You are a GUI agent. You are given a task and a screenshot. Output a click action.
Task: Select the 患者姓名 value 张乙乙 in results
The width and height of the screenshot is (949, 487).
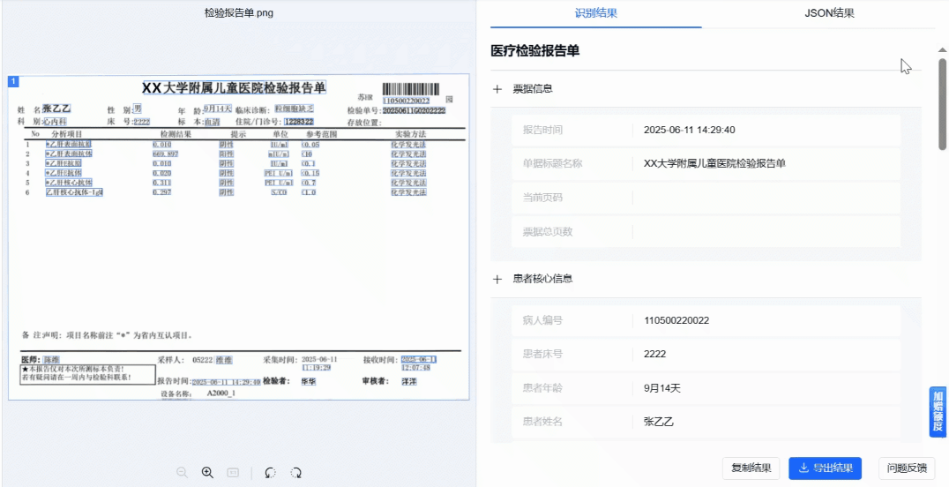(x=659, y=423)
